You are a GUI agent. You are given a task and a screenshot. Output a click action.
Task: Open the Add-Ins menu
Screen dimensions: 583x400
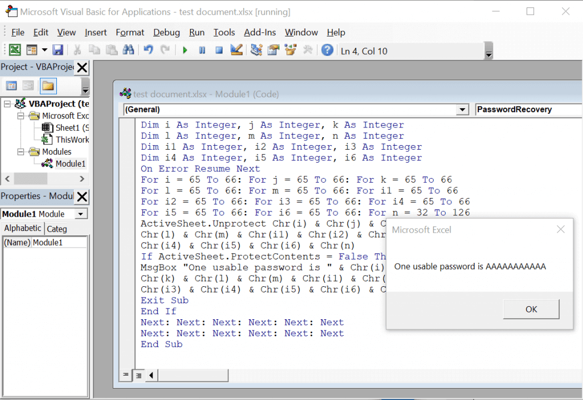pos(260,32)
